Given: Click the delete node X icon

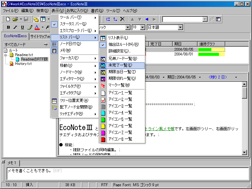Looking at the screenshot, I should point(122,19).
